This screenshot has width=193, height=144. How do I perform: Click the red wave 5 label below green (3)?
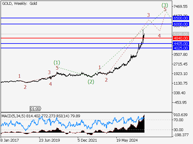165,10
